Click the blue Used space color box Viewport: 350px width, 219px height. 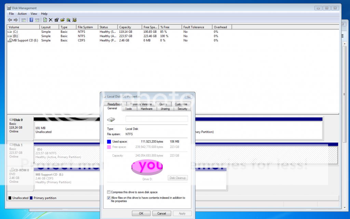pyautogui.click(x=109, y=141)
